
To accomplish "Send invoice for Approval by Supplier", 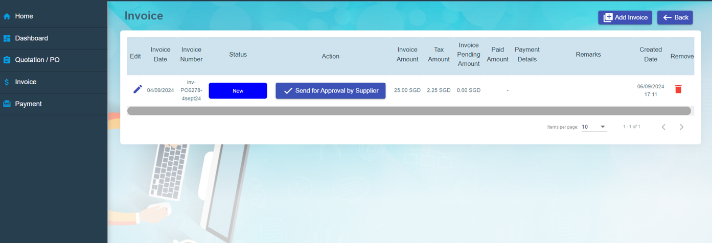I will [x=330, y=91].
